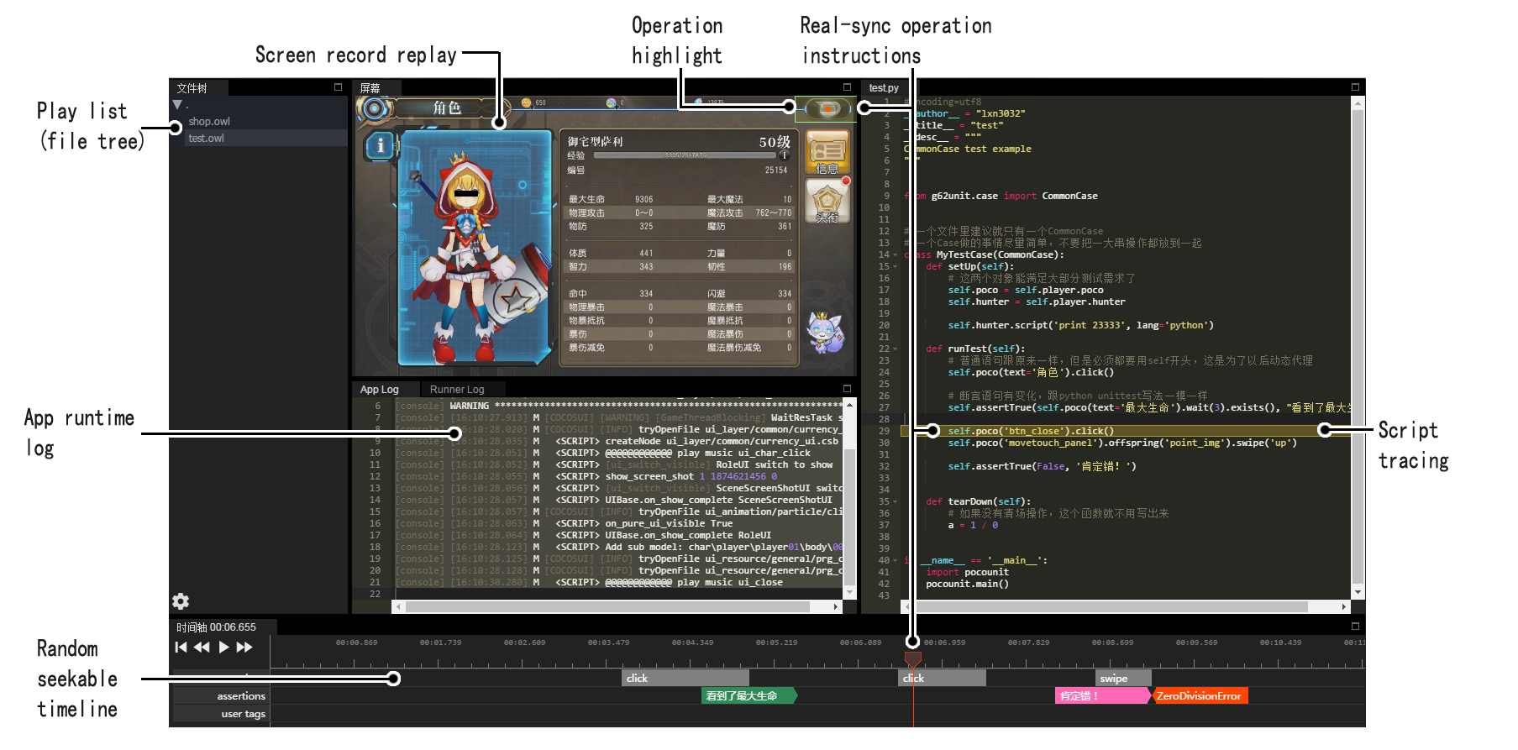Click the first gray click event on timeline

(685, 678)
